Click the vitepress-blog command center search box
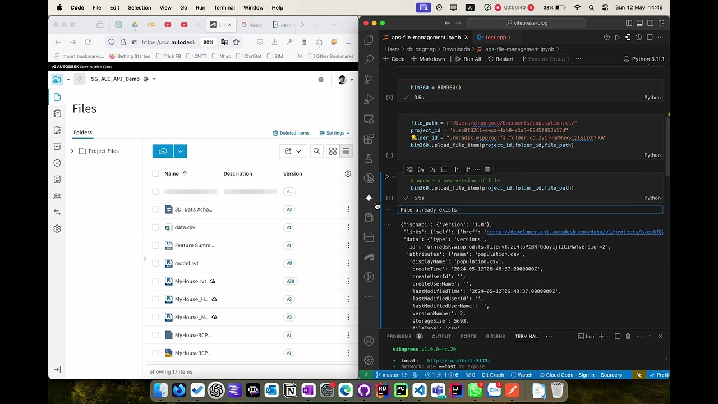This screenshot has height=404, width=718. tap(526, 23)
